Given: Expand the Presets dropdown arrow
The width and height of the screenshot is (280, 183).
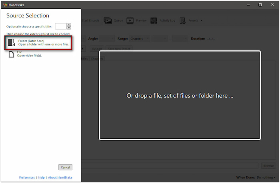Looking at the screenshot, I should click(202, 20).
